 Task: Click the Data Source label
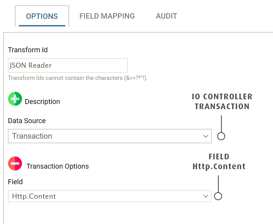[x=27, y=121]
